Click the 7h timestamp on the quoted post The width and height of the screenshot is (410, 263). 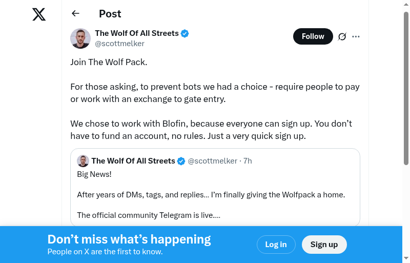point(248,161)
